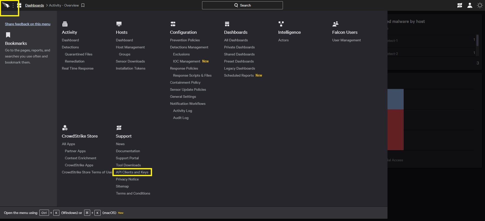This screenshot has height=221, width=485.
Task: Click the CrowdStrike falcon logo
Action: point(6,5)
